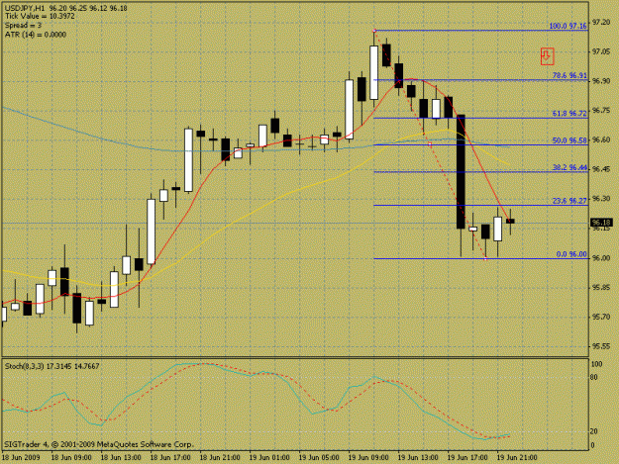Click the 19 Jun 05:00 time axis label
This screenshot has width=619, height=464.
click(x=319, y=458)
